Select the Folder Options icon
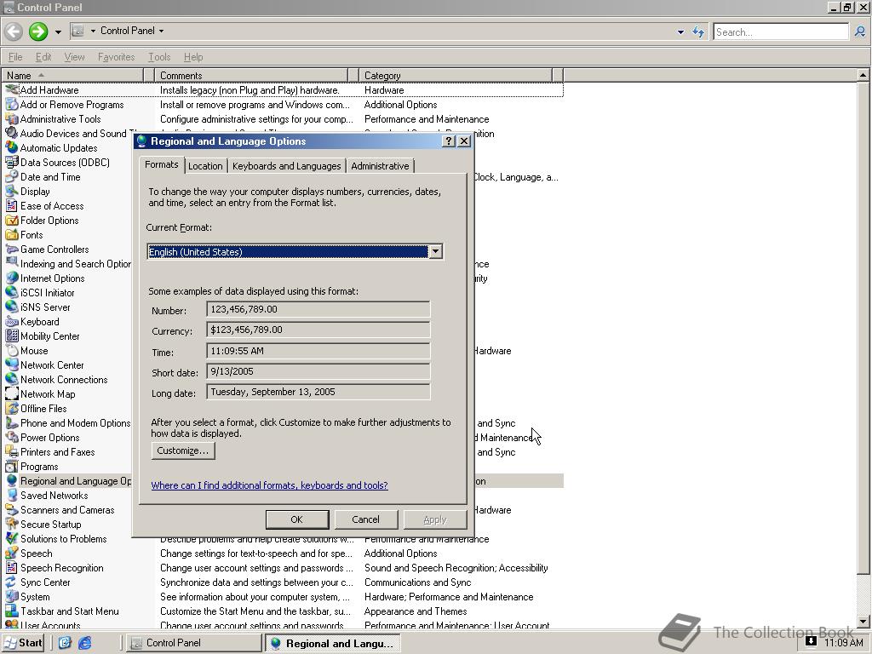The width and height of the screenshot is (872, 654). click(x=12, y=221)
